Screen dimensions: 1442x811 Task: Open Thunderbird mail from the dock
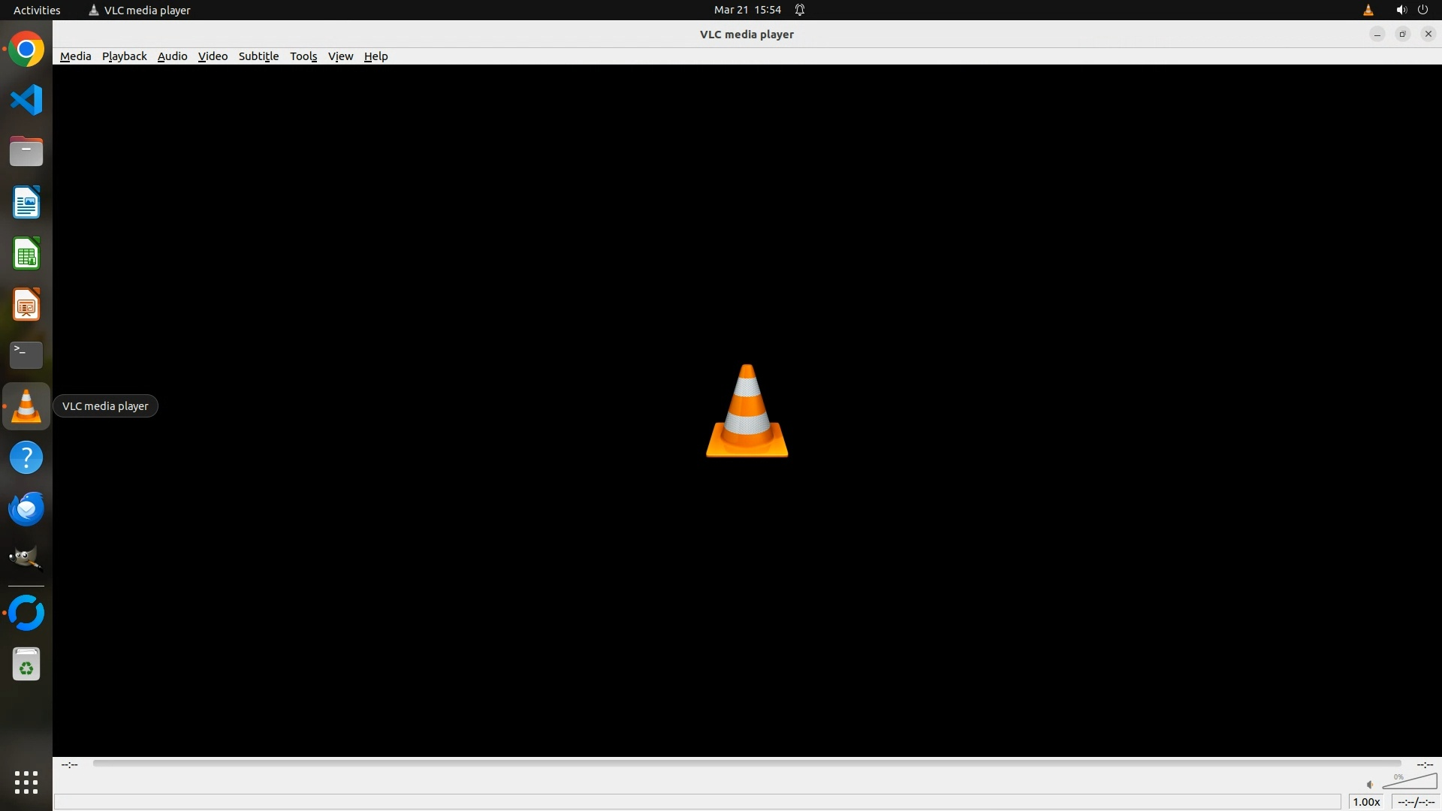coord(26,508)
